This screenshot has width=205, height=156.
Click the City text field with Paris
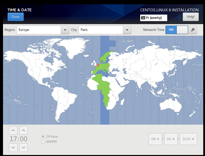pos(101,30)
